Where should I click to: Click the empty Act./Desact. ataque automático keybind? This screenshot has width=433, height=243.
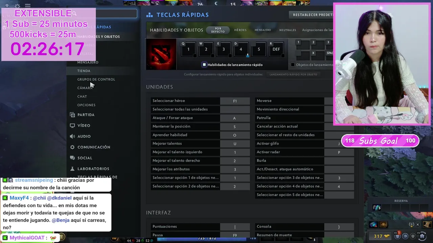[x=339, y=169]
